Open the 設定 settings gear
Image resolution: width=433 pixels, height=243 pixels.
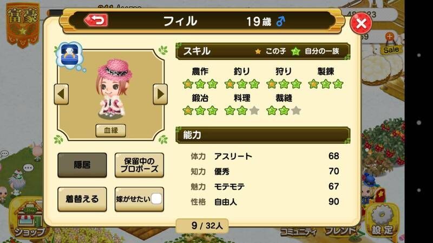pos(382,220)
